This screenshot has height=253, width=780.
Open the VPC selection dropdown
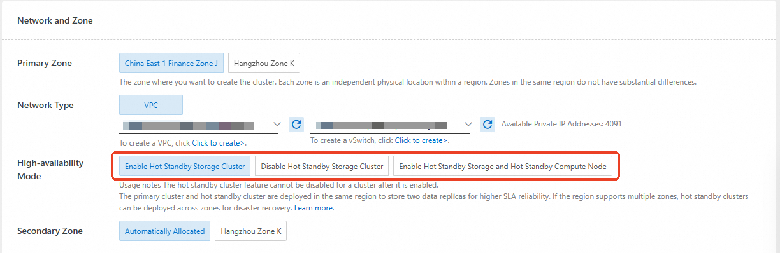200,125
